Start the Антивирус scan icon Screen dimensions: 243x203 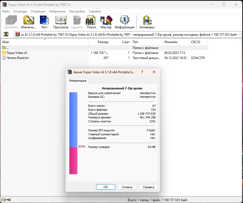coord(147,22)
